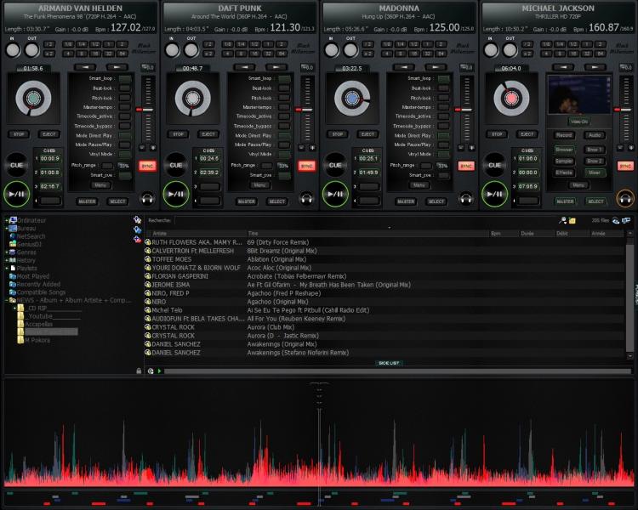The image size is (638, 510).
Task: Expand the Genres folder in browser tree
Action: (5, 252)
